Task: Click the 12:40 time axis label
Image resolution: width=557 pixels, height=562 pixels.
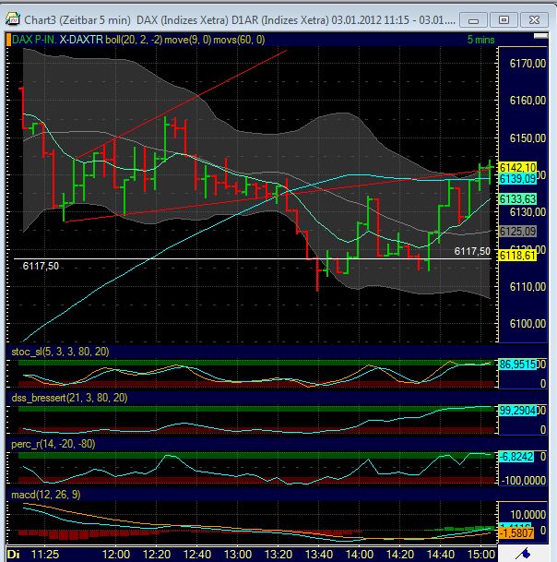Action: pyautogui.click(x=197, y=555)
